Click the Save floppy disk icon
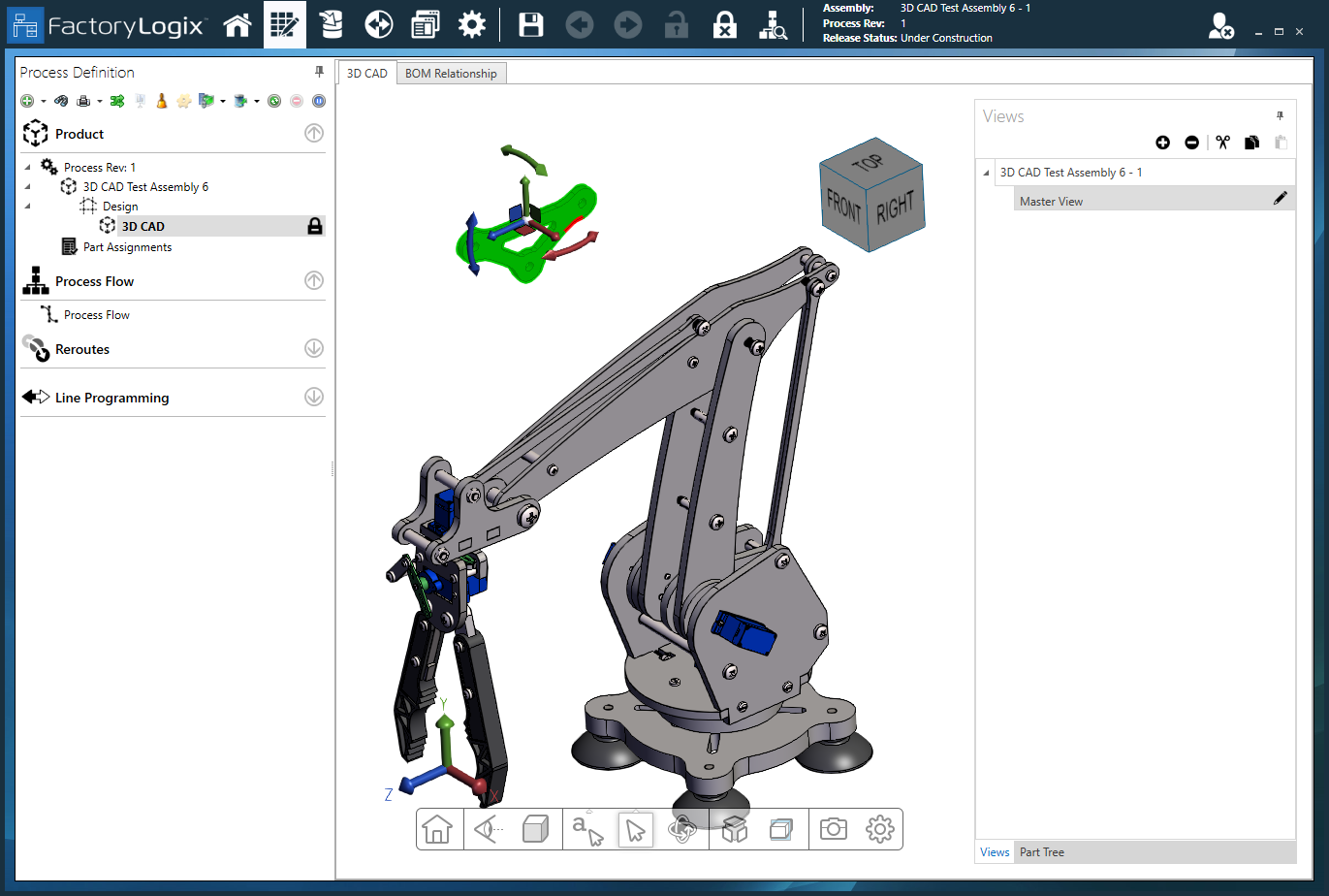1329x896 pixels. [x=531, y=24]
